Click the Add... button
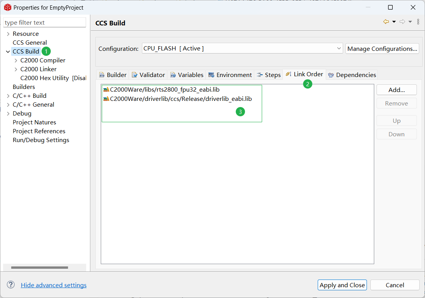 pyautogui.click(x=397, y=90)
